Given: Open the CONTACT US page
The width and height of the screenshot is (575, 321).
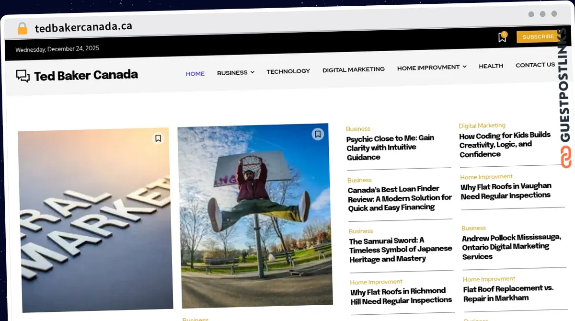Looking at the screenshot, I should [x=535, y=64].
